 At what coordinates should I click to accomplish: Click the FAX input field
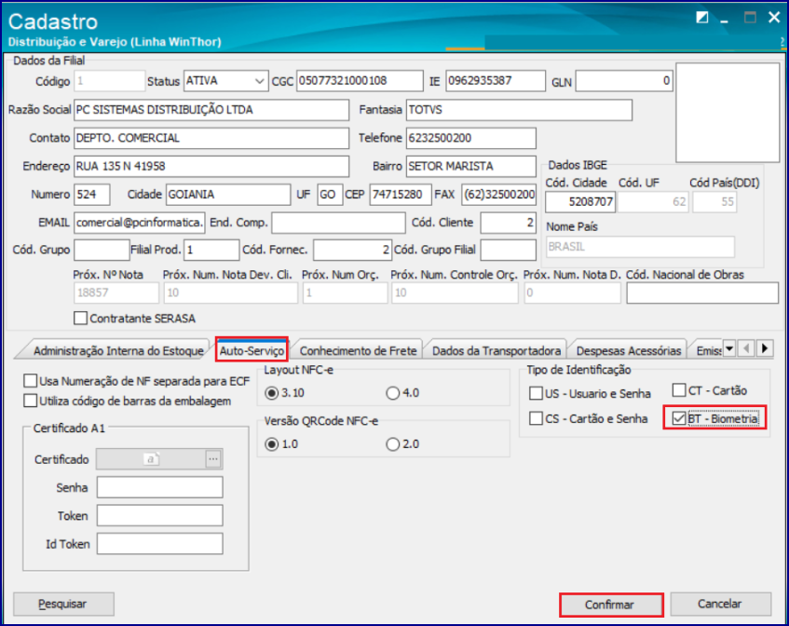[498, 195]
